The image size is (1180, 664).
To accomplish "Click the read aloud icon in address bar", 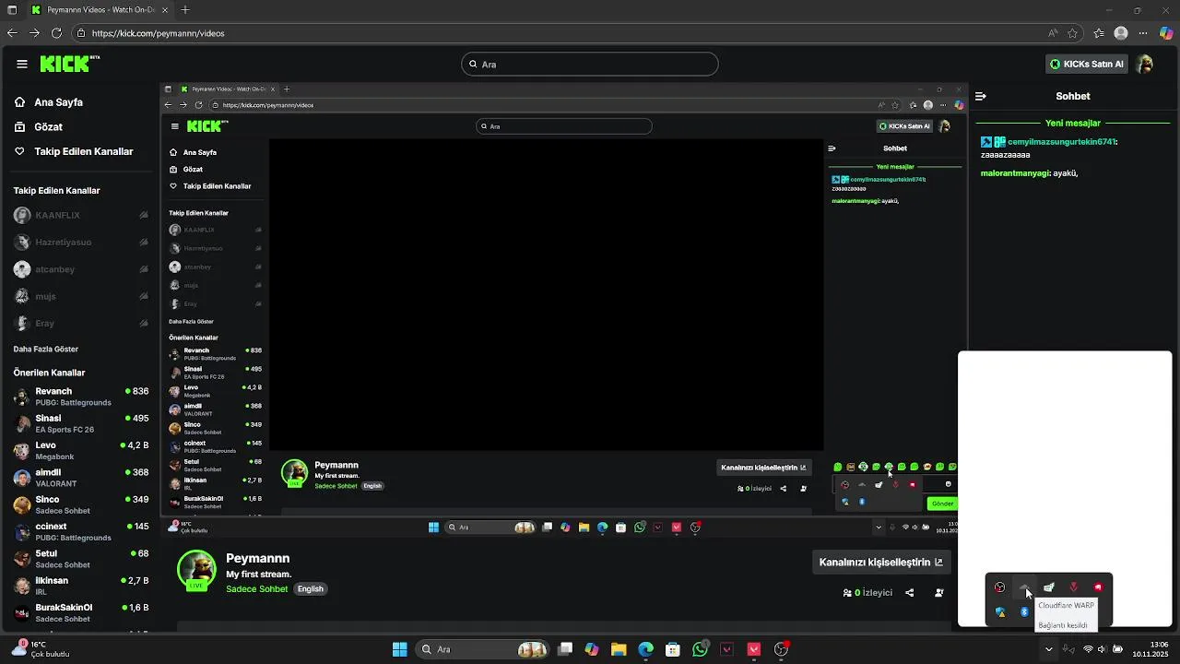I will [x=1053, y=33].
